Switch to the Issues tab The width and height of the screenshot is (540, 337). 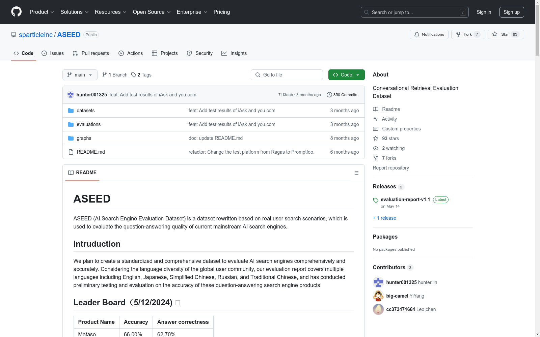[x=53, y=53]
